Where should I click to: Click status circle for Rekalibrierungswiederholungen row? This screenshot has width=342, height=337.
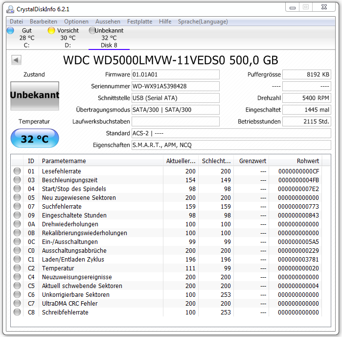pos(17,233)
